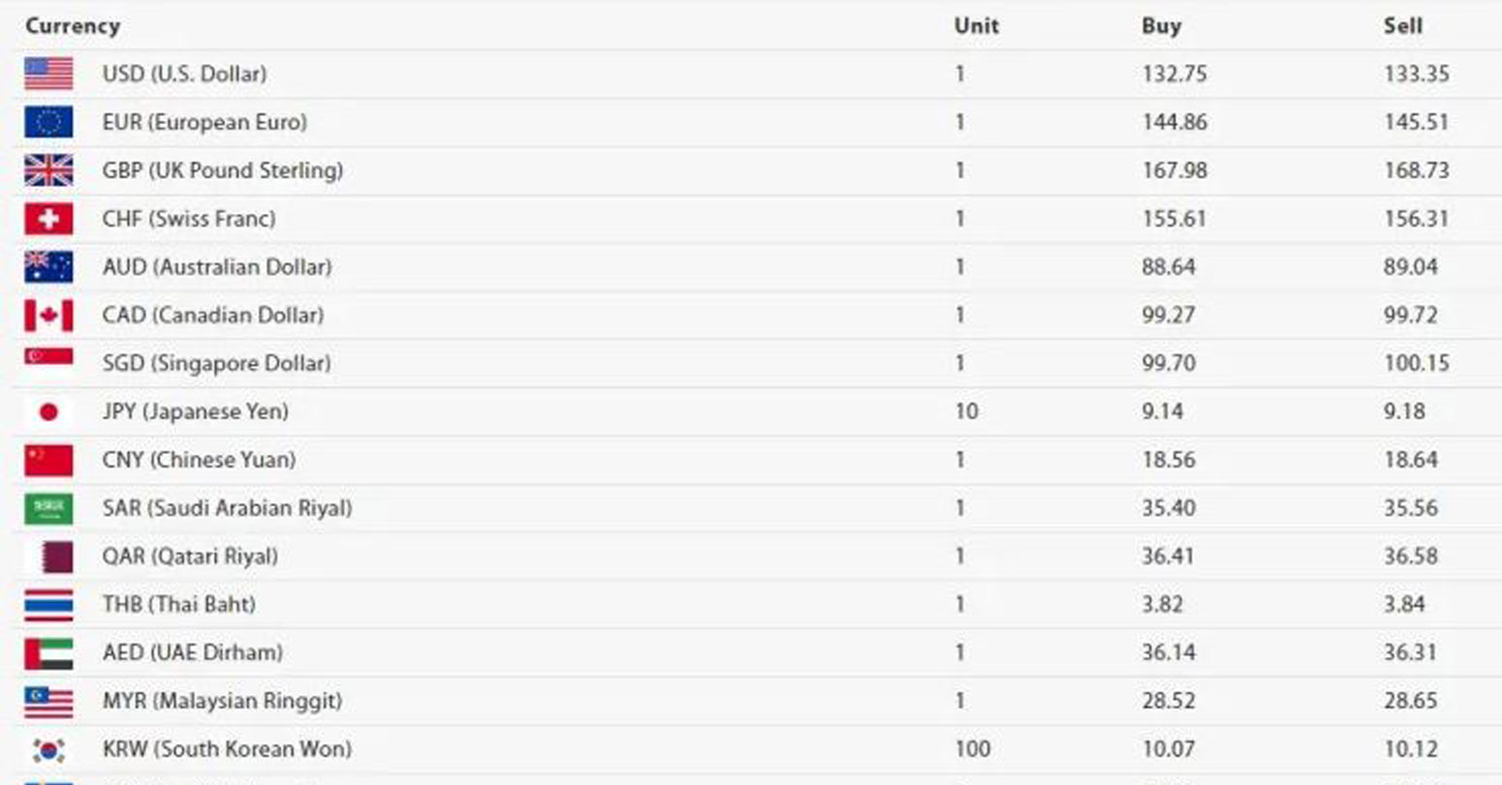Click the SGD sell rate 100.15
This screenshot has width=1502, height=785.
tap(1416, 363)
